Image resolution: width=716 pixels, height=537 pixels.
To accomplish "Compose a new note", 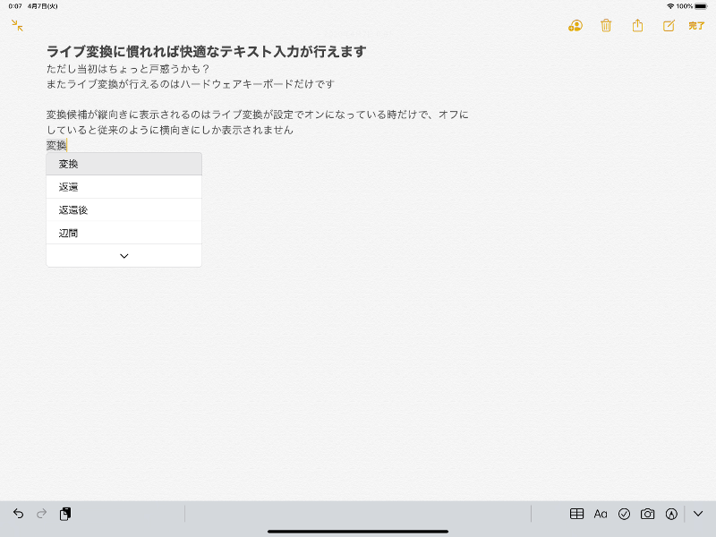I will tap(667, 26).
